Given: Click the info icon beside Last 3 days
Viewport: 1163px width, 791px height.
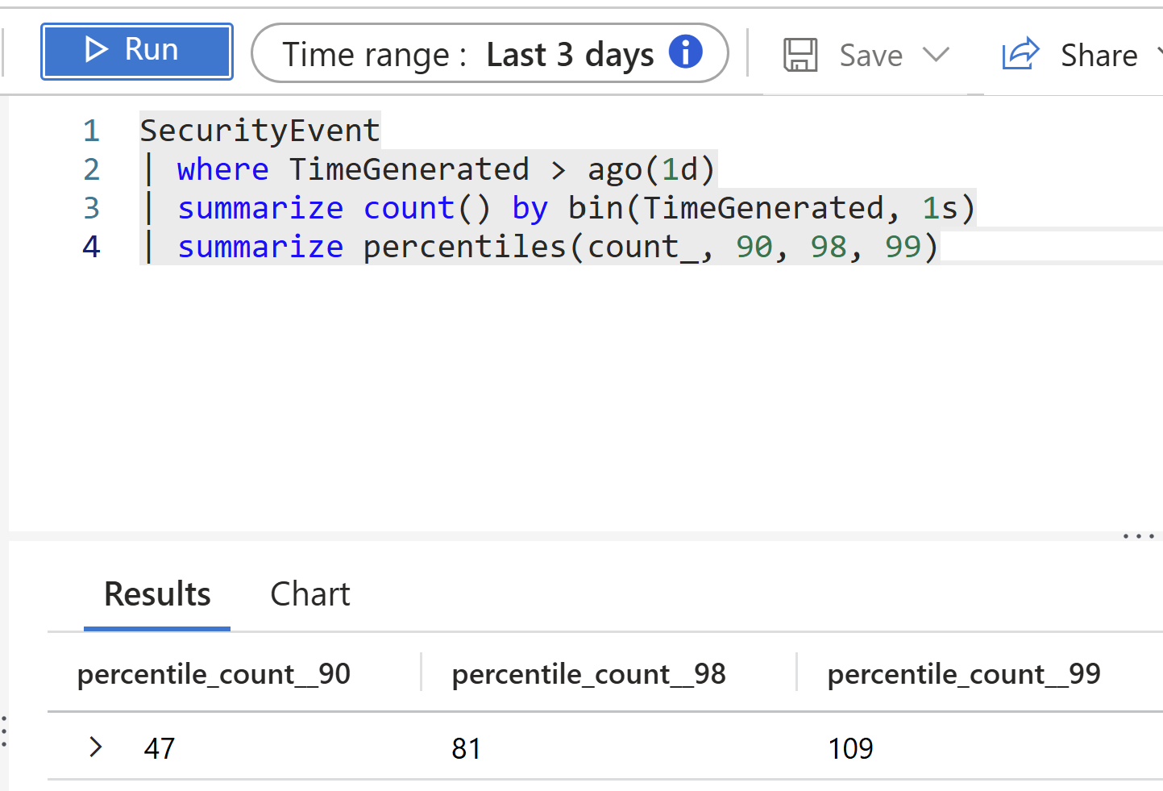Looking at the screenshot, I should coord(687,52).
